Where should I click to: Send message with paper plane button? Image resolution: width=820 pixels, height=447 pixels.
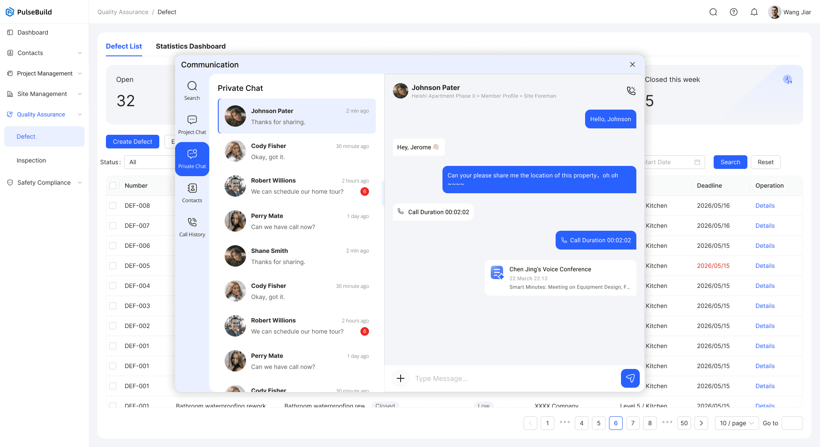pyautogui.click(x=630, y=378)
